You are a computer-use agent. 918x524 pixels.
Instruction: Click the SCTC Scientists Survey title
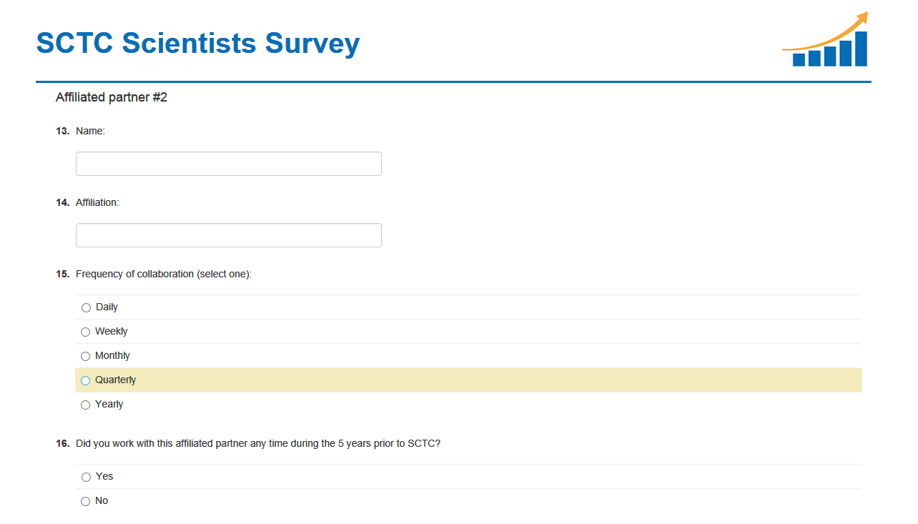pyautogui.click(x=197, y=43)
